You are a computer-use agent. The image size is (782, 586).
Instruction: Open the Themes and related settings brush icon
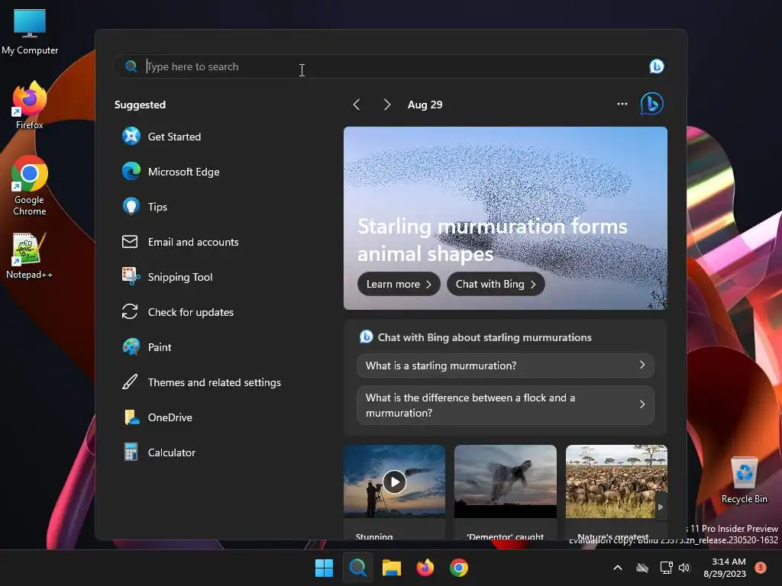[130, 382]
